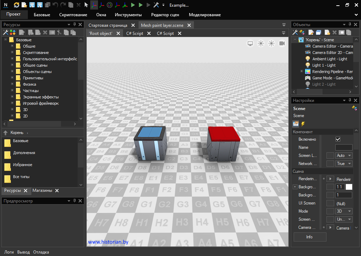Click the monitor display icon in viewport

pos(250,43)
